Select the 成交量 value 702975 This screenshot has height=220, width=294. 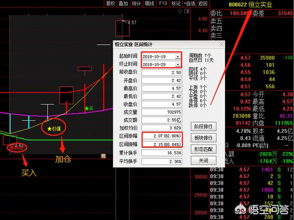pos(162,112)
